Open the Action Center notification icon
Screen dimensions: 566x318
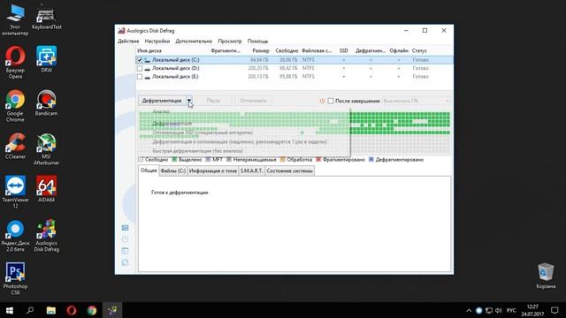click(x=555, y=310)
